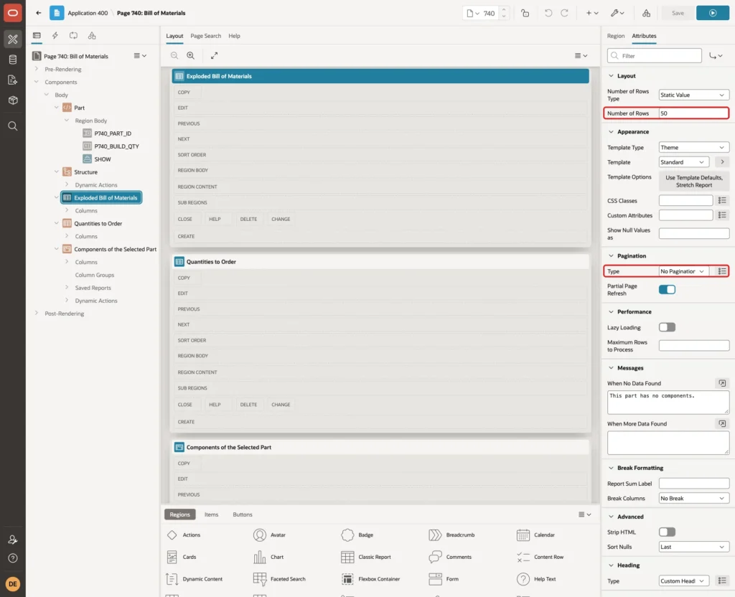The image size is (735, 597).
Task: Collapse the Performance section
Action: [611, 311]
